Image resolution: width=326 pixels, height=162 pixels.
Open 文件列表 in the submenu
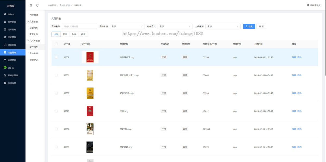34,47
